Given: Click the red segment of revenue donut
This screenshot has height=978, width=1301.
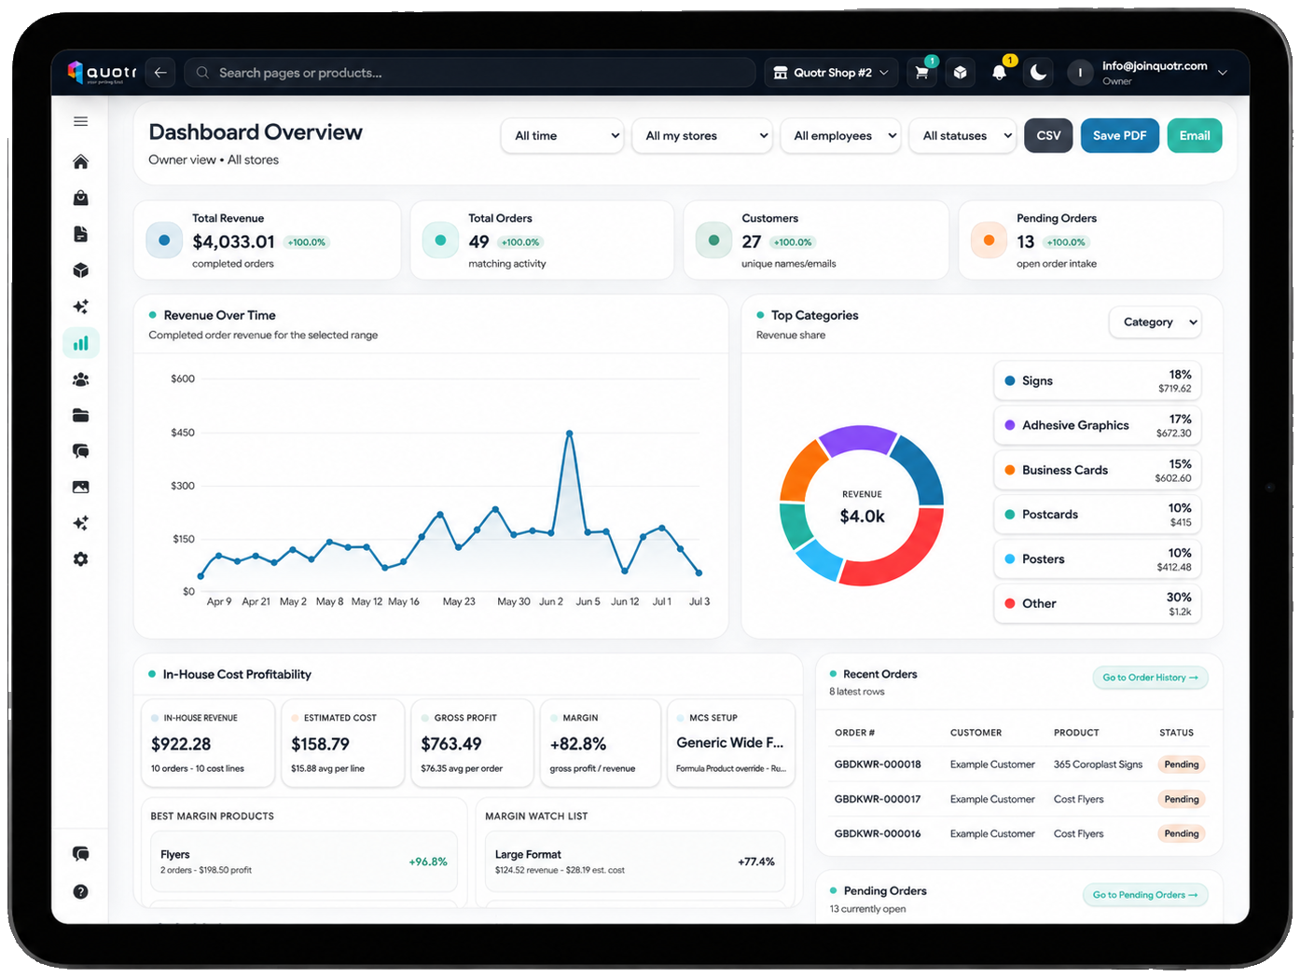Looking at the screenshot, I should pyautogui.click(x=904, y=558).
